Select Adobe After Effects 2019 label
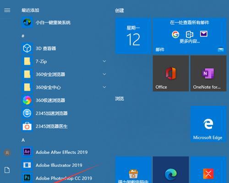Viewport: 229px width, 183px height. [62, 152]
